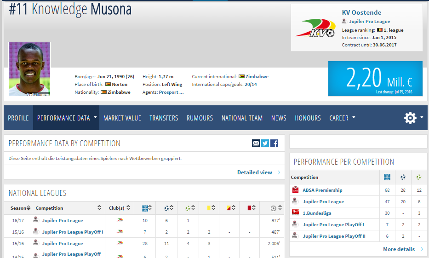
Task: Expand settings gear dropdown arrow
Action: pos(422,117)
